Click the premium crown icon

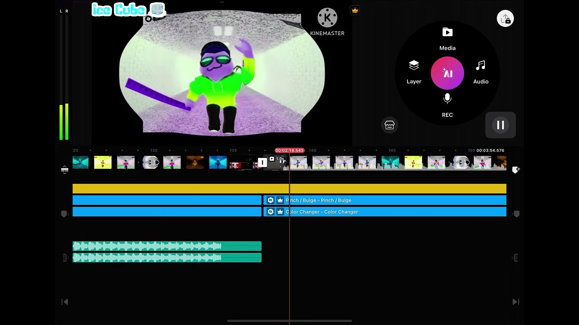tap(355, 10)
